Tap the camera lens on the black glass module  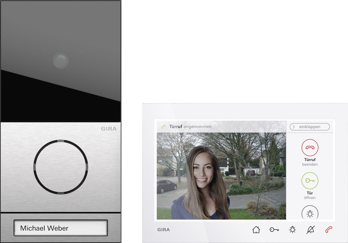coord(61,60)
